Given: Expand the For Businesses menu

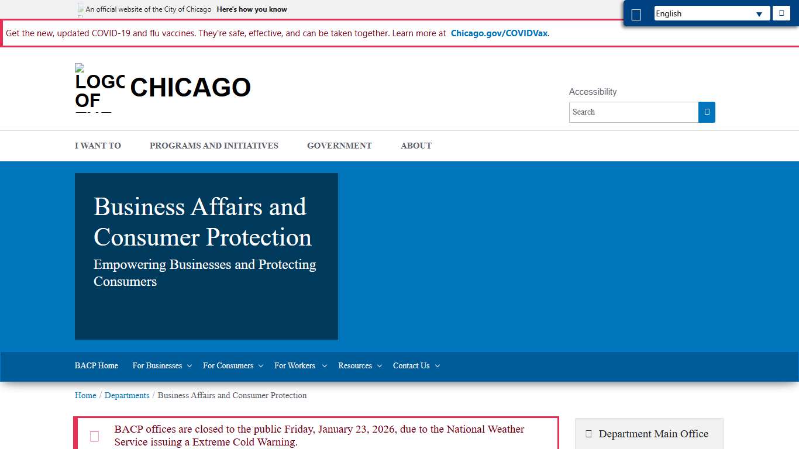Looking at the screenshot, I should pyautogui.click(x=162, y=366).
